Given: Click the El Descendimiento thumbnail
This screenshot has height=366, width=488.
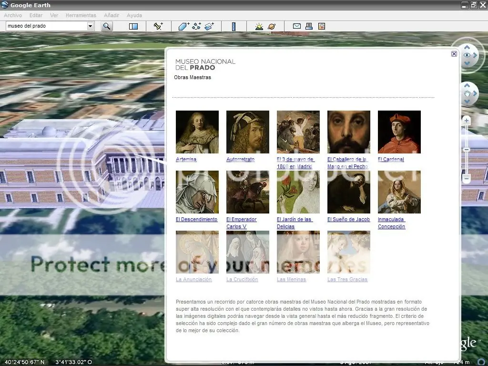Looking at the screenshot, I should pos(197,192).
